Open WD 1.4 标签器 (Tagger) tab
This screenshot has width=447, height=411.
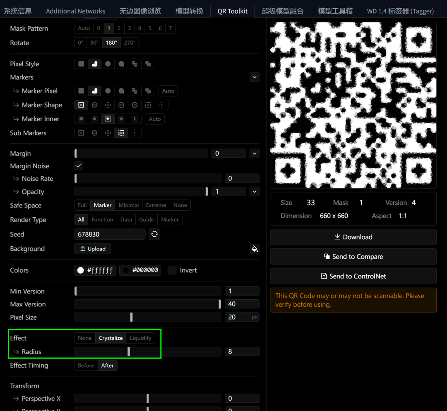point(400,11)
